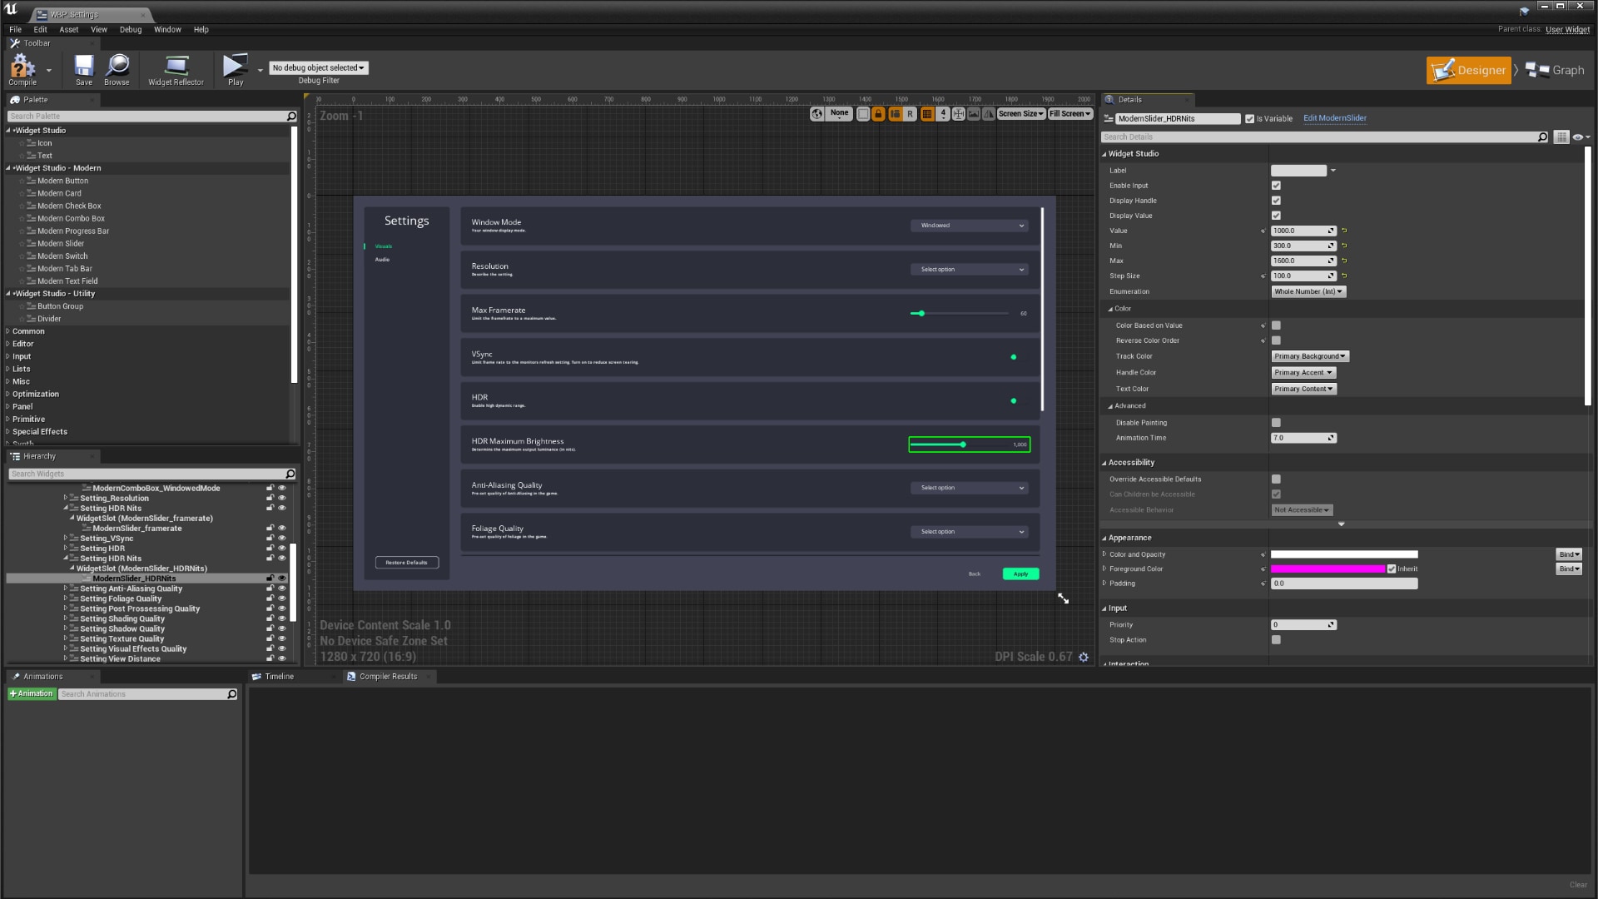Screen dimensions: 1598x899
Task: Click the widget lock icon in designer toolbar
Action: [x=878, y=114]
